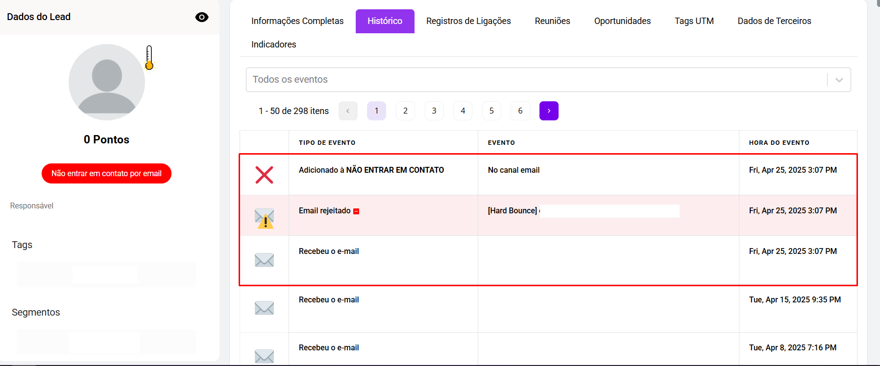Go to the previous page arrow
Screen dimensions: 880x366
(x=348, y=111)
